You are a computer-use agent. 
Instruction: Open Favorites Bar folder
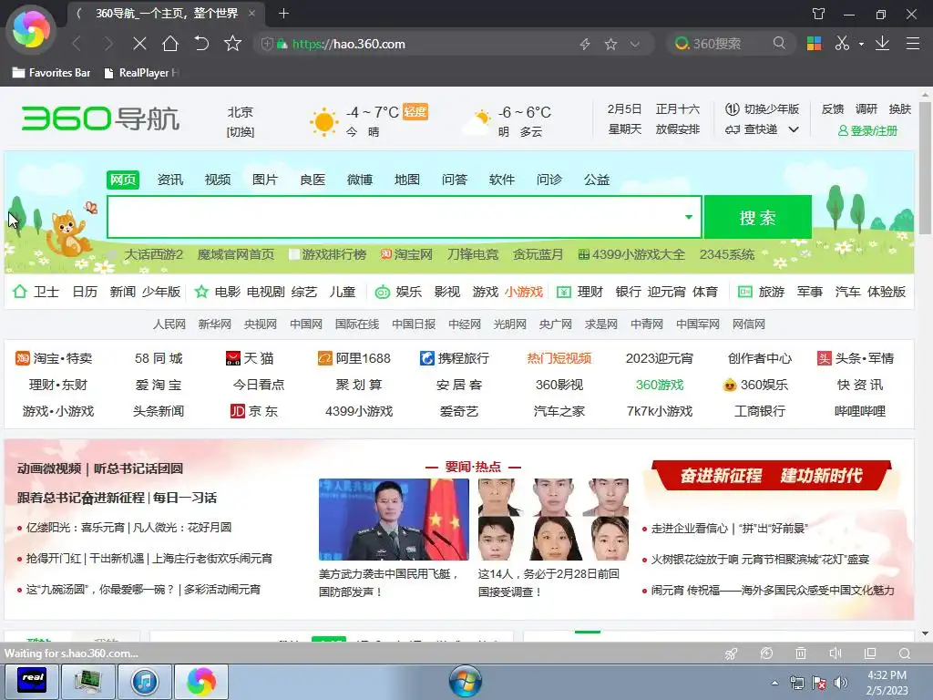(51, 73)
